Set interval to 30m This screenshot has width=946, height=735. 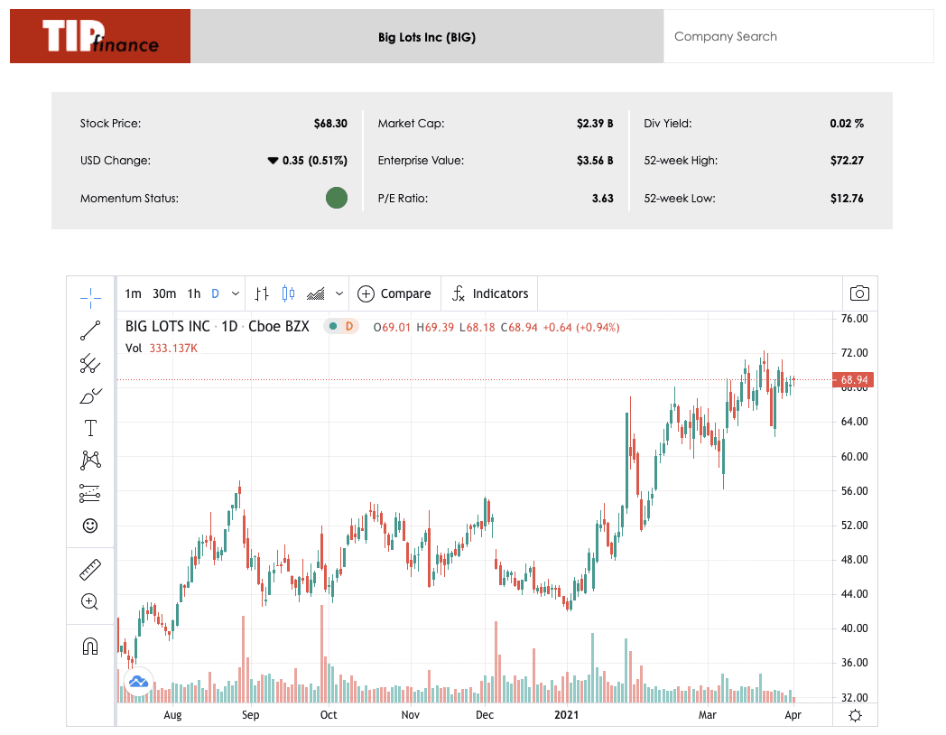point(164,293)
